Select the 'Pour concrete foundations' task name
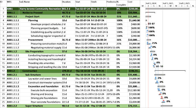196x108 pixels. (x=46, y=102)
